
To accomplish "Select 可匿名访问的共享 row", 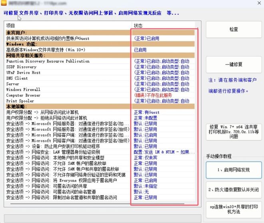I will [x=100, y=186].
